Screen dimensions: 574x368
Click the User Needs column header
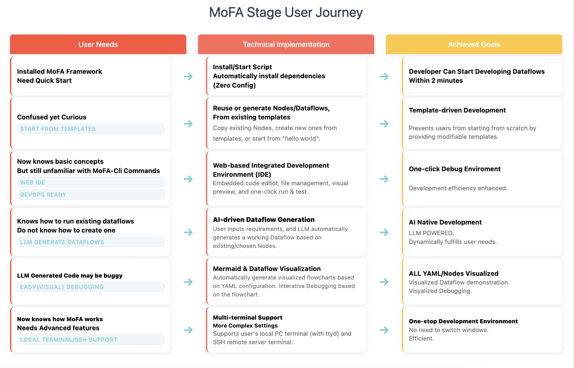[98, 44]
